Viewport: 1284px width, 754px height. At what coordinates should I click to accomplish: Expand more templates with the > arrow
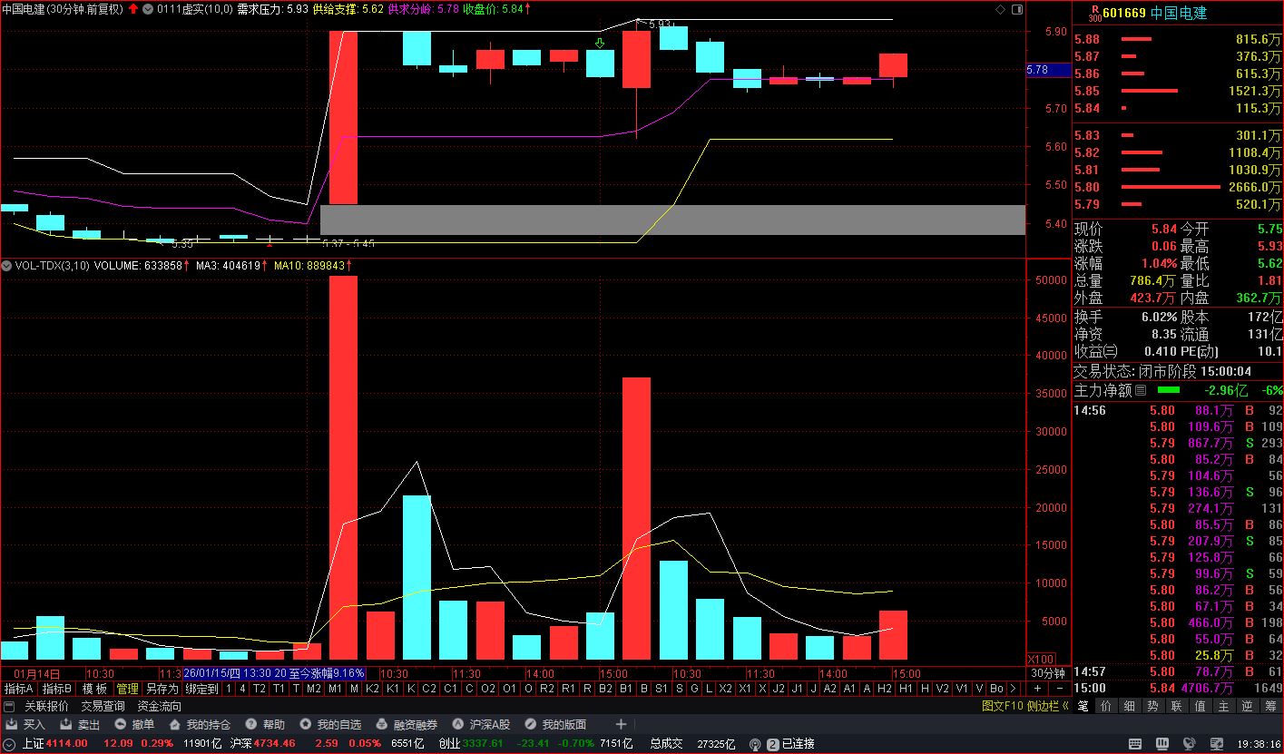tap(1013, 688)
